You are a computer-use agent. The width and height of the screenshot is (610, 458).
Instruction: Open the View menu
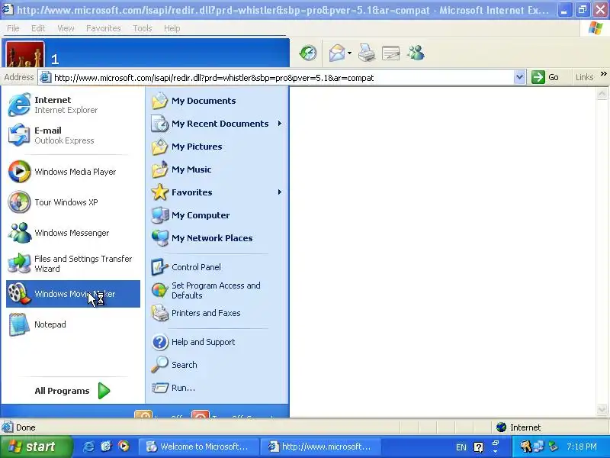pos(66,28)
